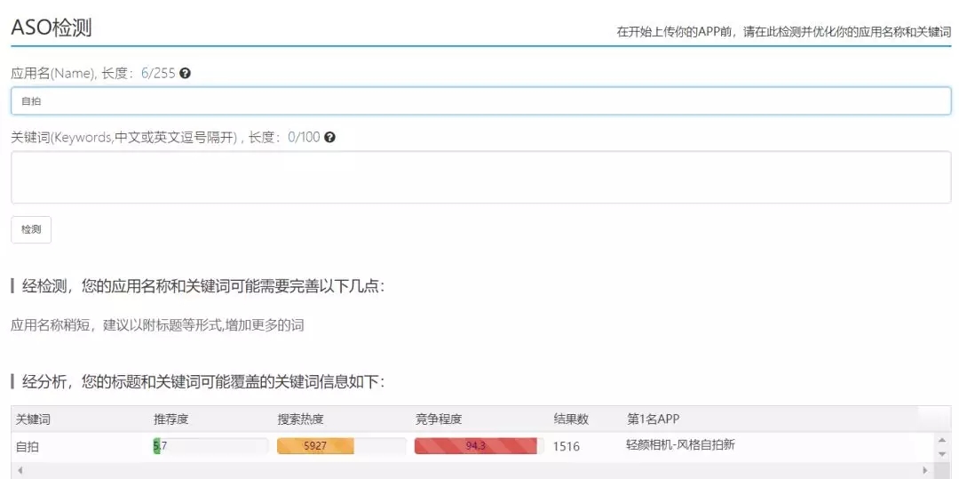This screenshot has height=479, width=959.
Task: Click table vertical scrollbar up arrow
Action: point(942,439)
